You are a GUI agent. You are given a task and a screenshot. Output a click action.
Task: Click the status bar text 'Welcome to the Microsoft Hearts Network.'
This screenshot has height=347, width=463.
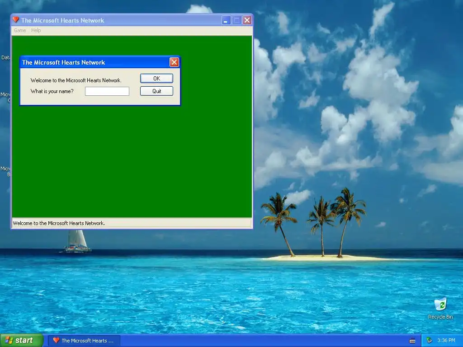click(x=59, y=223)
